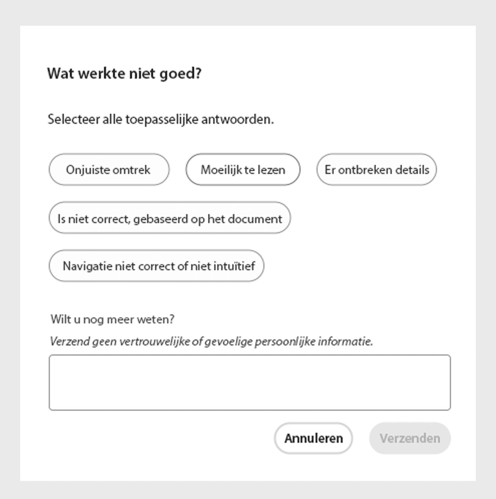Click the "Wat werkte niet goed?" heading
The width and height of the screenshot is (496, 499).
124,73
